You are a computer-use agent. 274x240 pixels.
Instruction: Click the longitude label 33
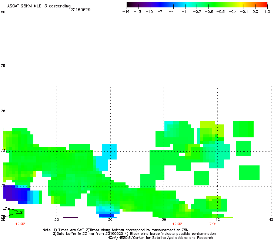56,219
